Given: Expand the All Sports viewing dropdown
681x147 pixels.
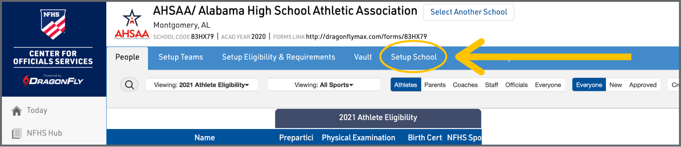Looking at the screenshot, I should pos(324,85).
